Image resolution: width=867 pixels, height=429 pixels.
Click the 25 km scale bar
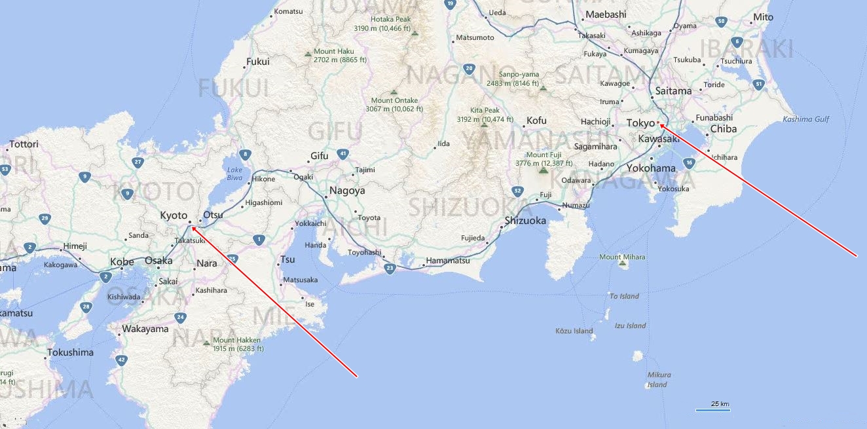coord(712,407)
